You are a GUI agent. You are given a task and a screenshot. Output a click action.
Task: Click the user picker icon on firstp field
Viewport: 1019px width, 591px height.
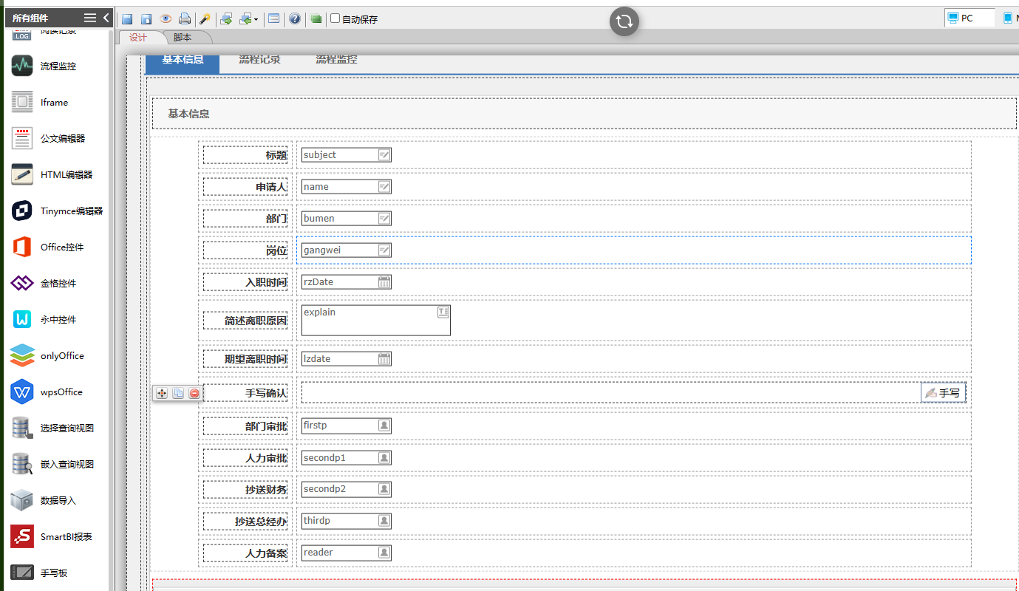(x=384, y=426)
